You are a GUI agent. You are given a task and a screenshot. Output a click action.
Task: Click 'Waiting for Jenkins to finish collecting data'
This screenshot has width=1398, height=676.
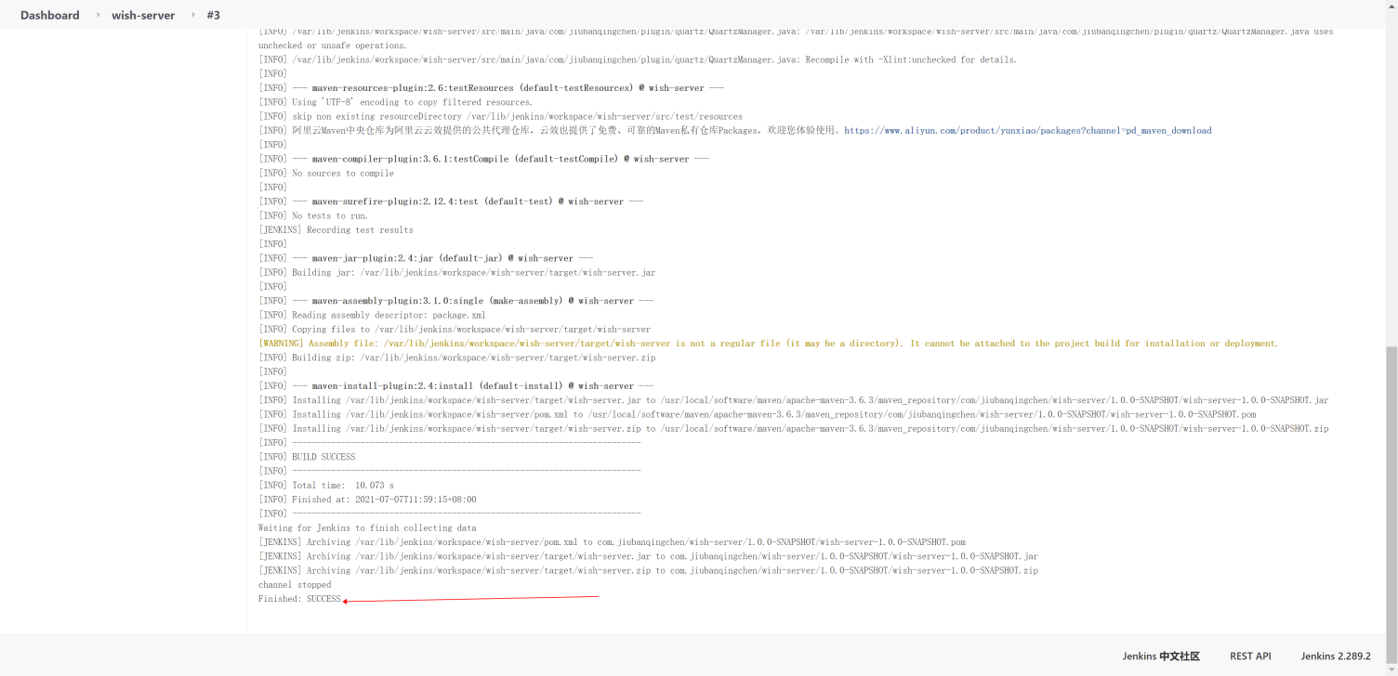click(x=367, y=528)
